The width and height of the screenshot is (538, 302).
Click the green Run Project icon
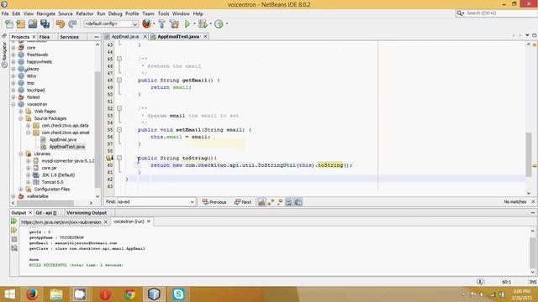click(x=187, y=23)
